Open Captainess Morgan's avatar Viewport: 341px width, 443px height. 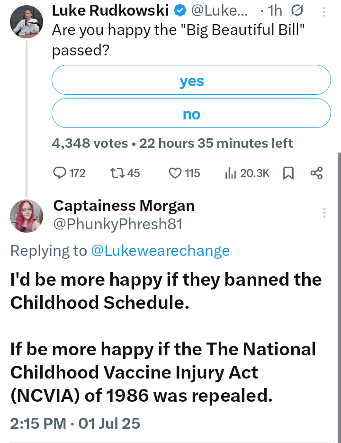point(26,216)
